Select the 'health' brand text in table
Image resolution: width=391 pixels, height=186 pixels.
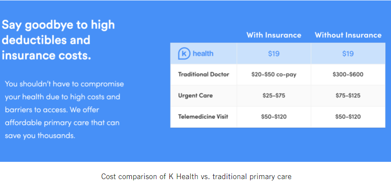(203, 54)
